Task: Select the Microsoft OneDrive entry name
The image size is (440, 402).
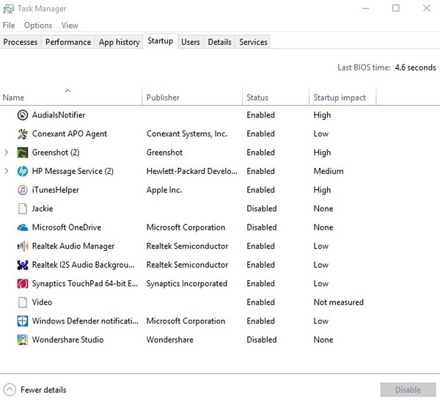Action: (x=67, y=227)
